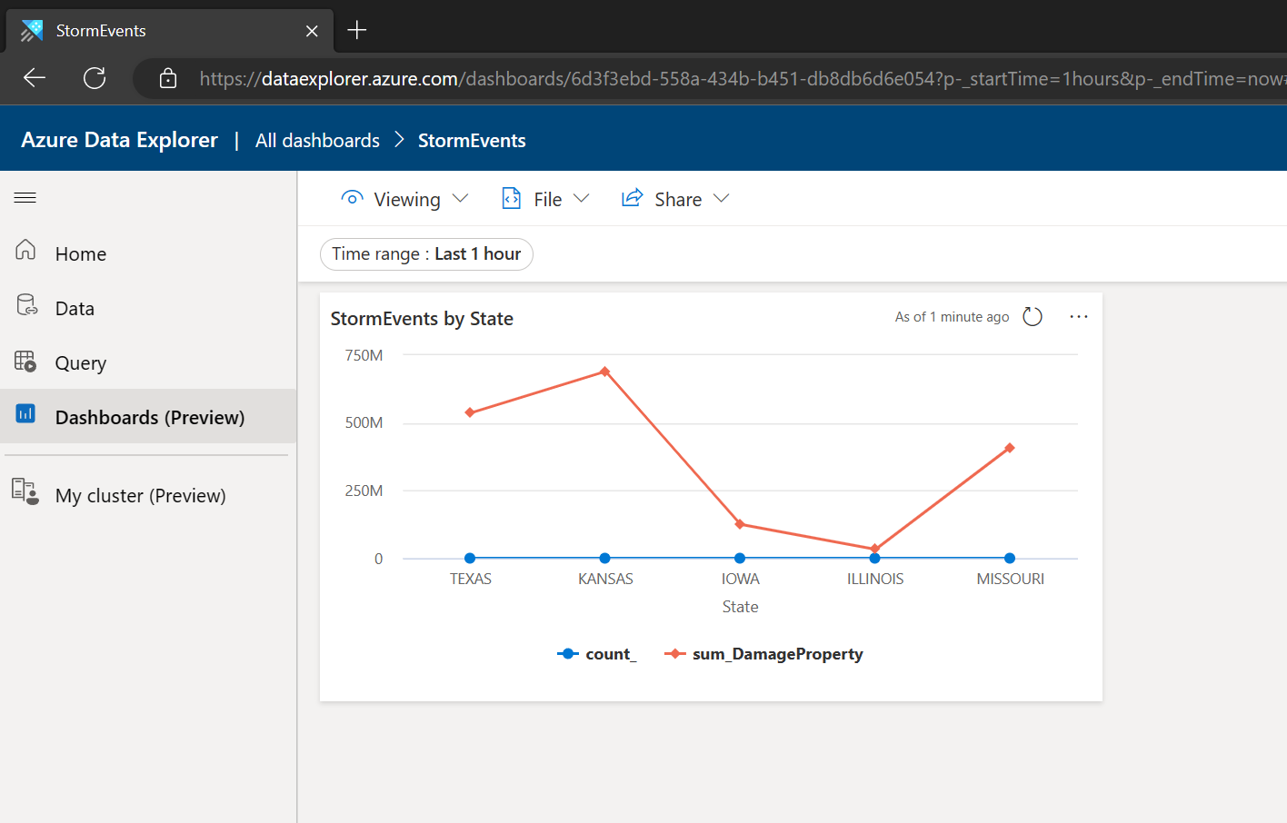This screenshot has width=1287, height=823.
Task: Click the blue count_ legend marker
Action: pos(568,654)
